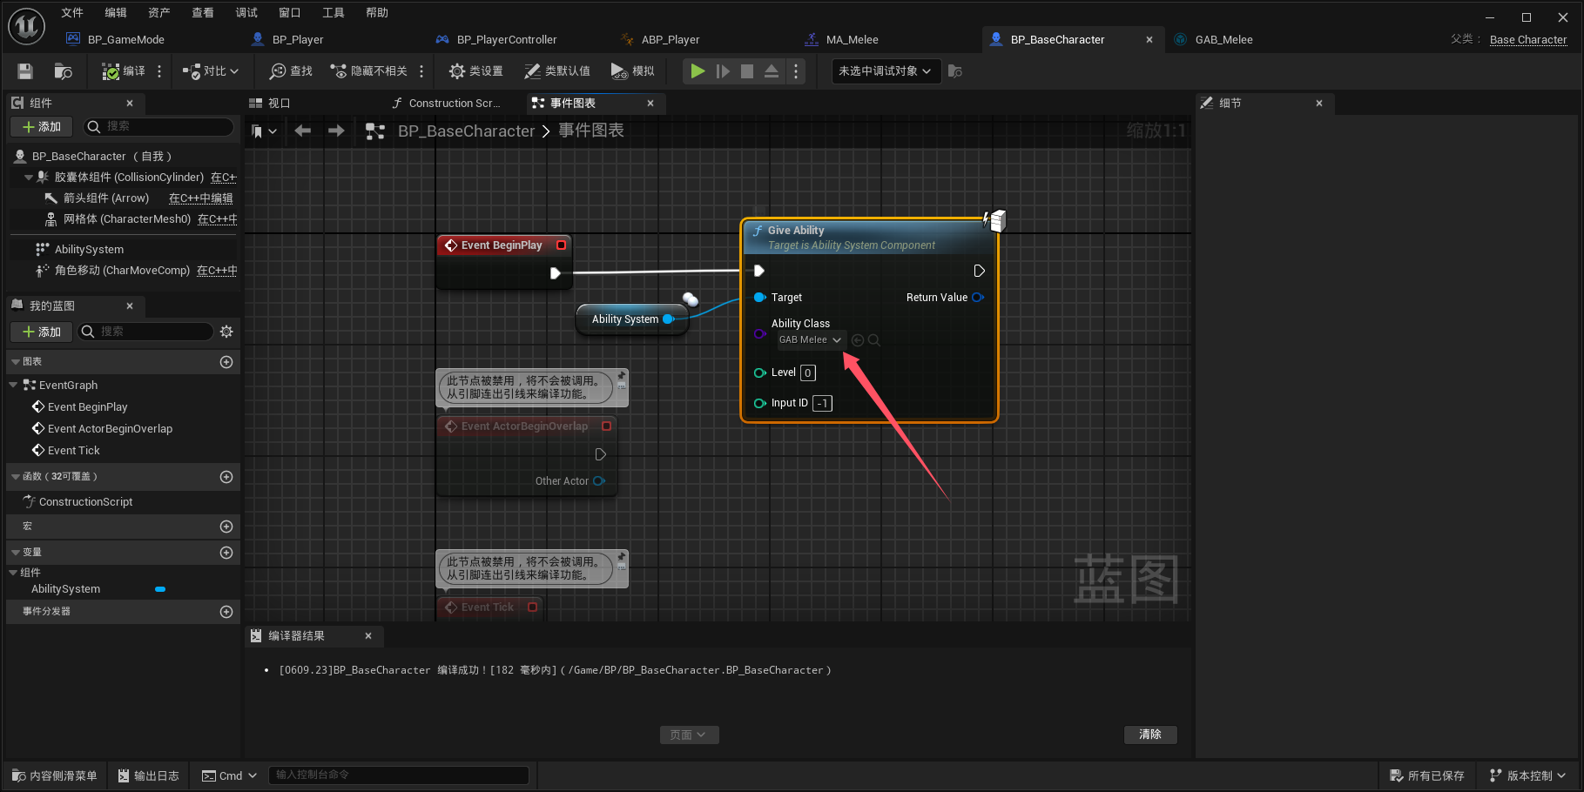Viewport: 1584px width, 792px height.
Task: Add new variable with 变量 plus icon
Action: click(x=226, y=553)
